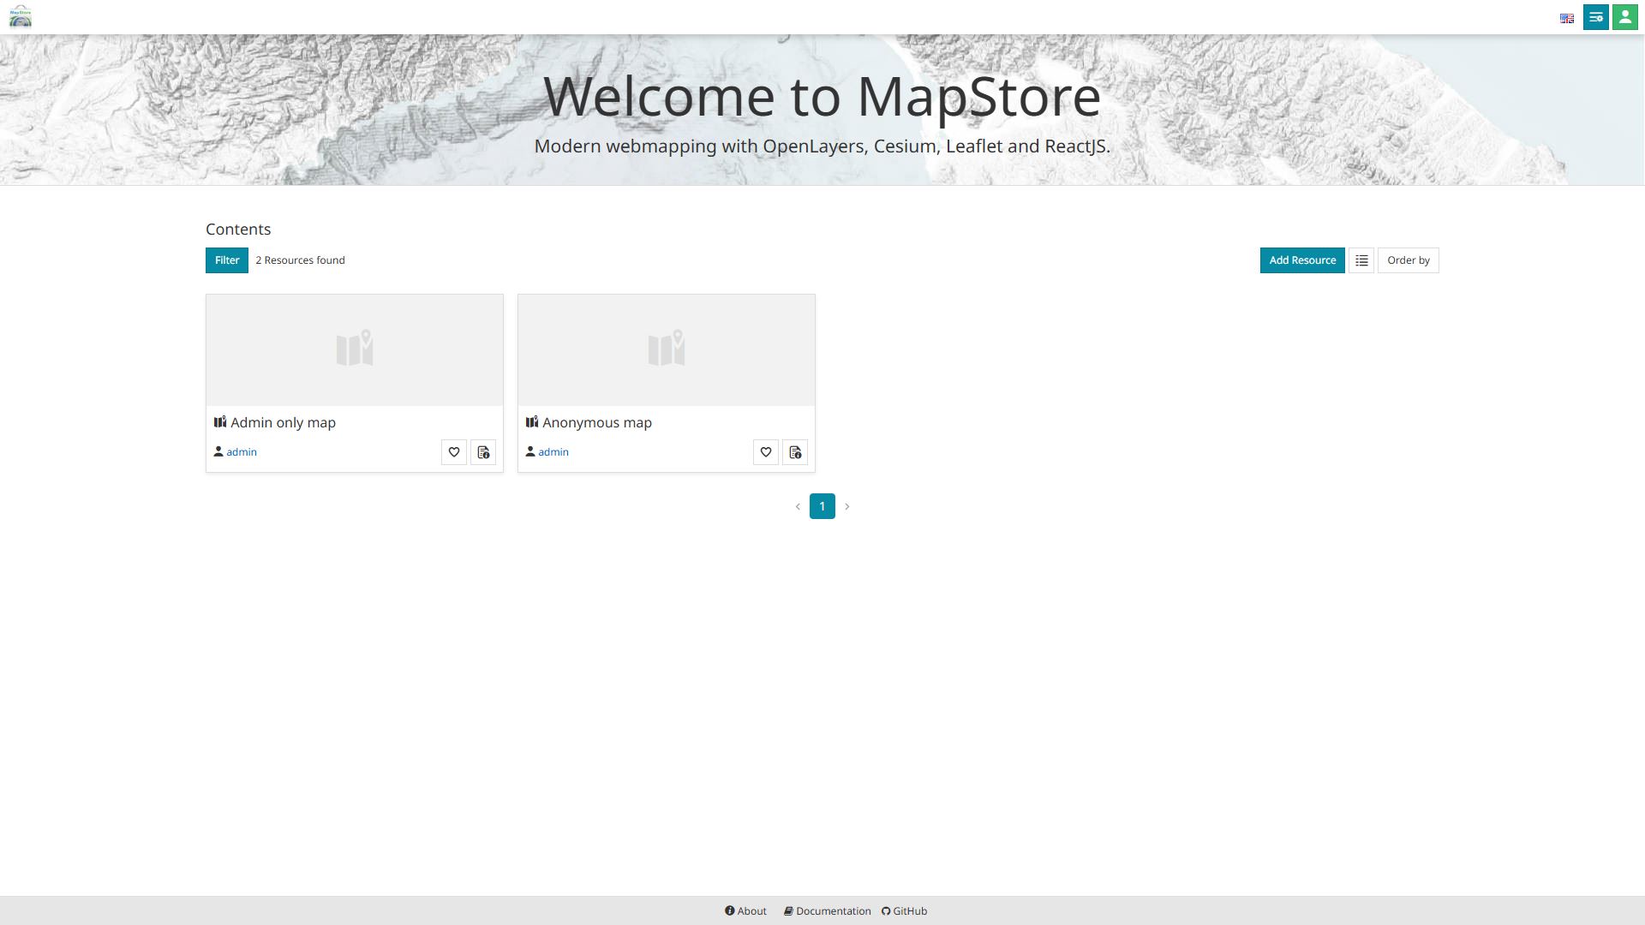Screen dimensions: 1645x925
Task: Click admin creator link on Anonymous map
Action: 553,452
